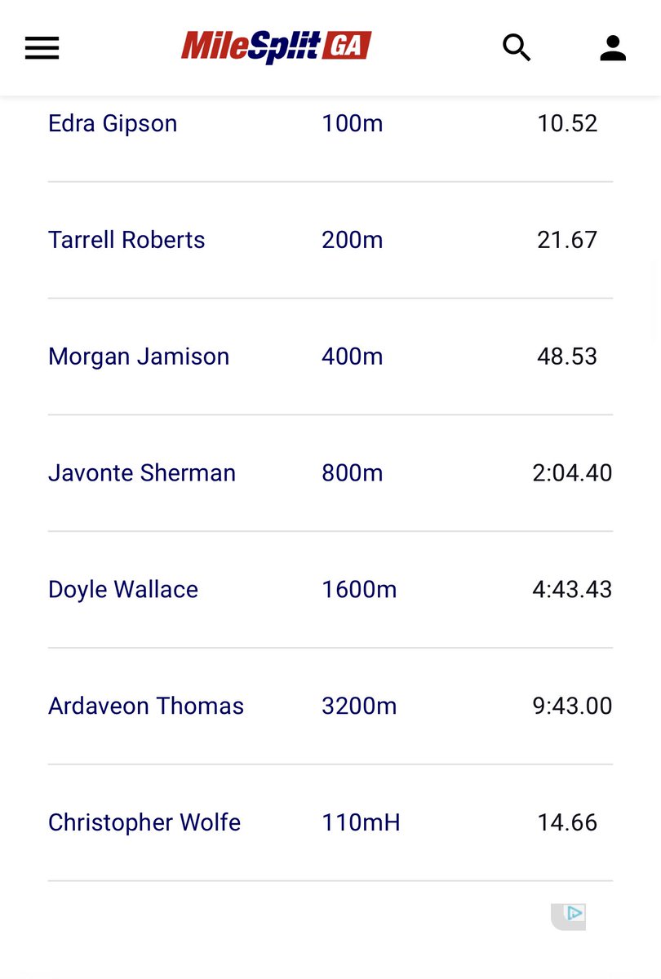Go to Ardaveon Thomas's athlete page
This screenshot has width=661, height=979.
(x=146, y=706)
